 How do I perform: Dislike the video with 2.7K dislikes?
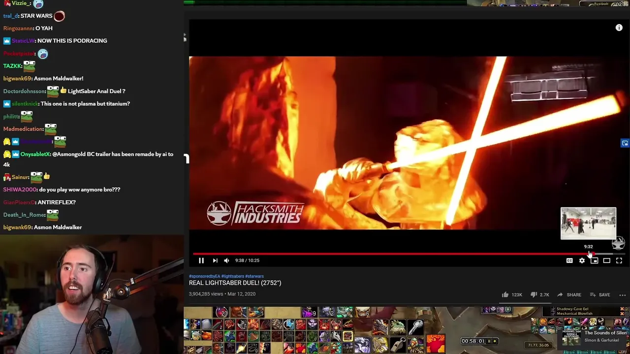point(539,295)
